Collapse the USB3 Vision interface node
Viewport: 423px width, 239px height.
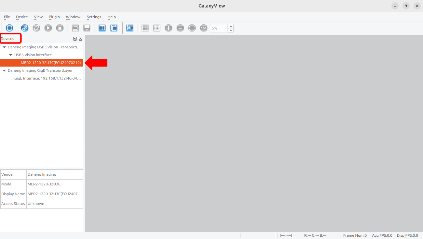click(11, 55)
